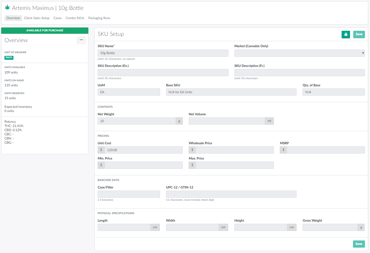Screen dimensions: 370x253
Task: Click the UPC-12 / GTIN-12 field
Action: pyautogui.click(x=231, y=194)
